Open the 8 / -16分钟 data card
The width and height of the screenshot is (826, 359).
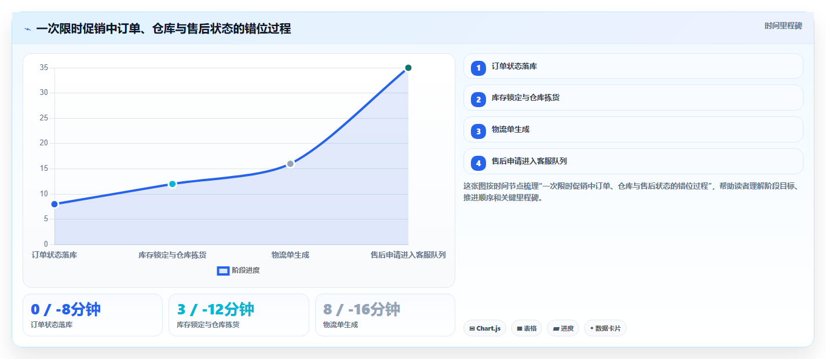point(385,315)
